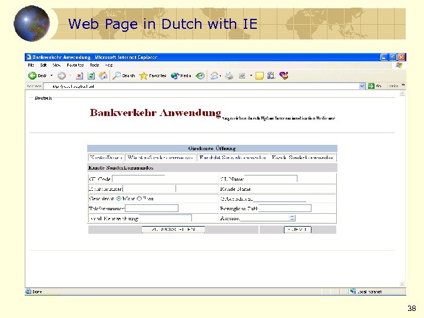
Task: Click the Geburtsdatum input field
Action: 279,198
